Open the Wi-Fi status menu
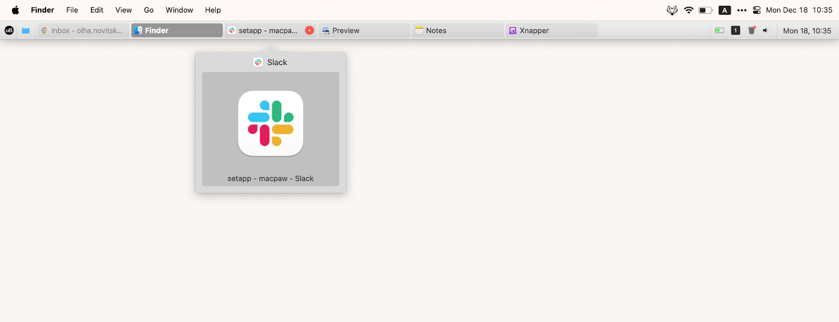 pyautogui.click(x=689, y=10)
